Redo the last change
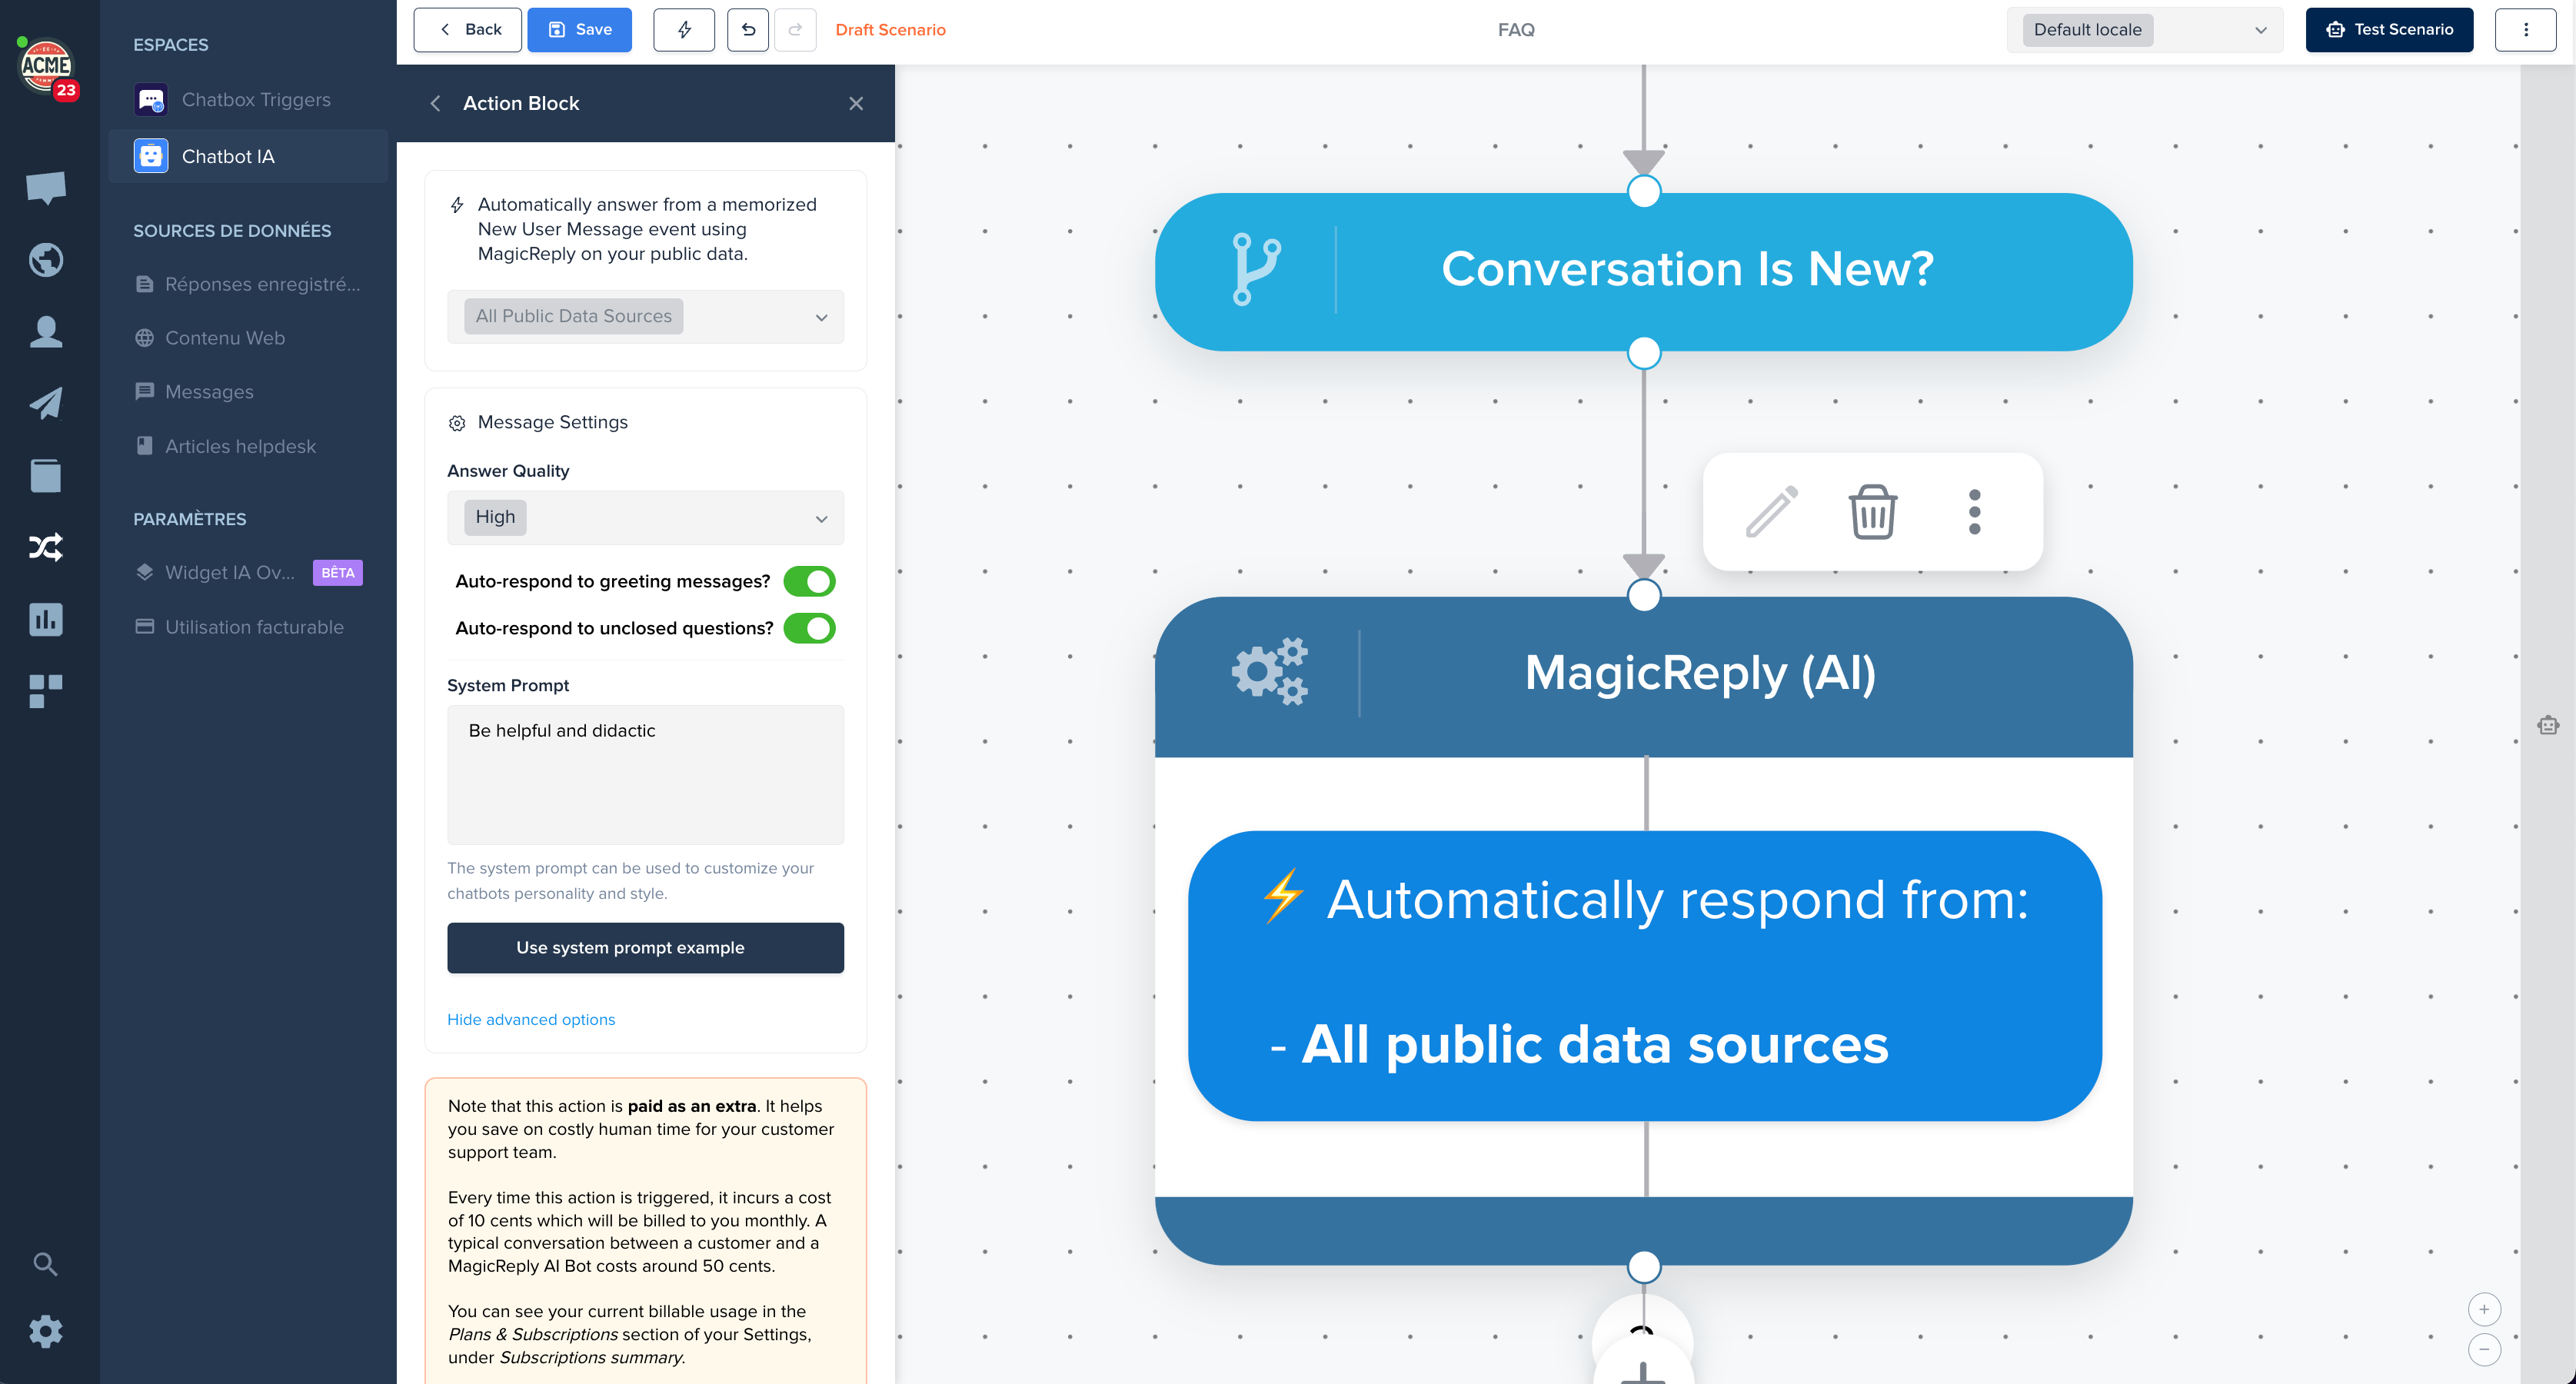This screenshot has width=2576, height=1384. tap(795, 30)
